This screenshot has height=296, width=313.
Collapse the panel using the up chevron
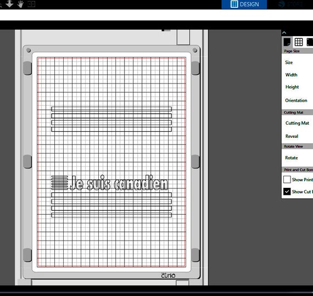[284, 32]
